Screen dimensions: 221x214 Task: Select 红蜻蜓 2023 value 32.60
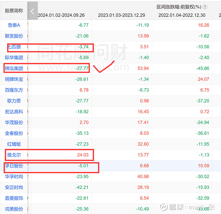143,144
